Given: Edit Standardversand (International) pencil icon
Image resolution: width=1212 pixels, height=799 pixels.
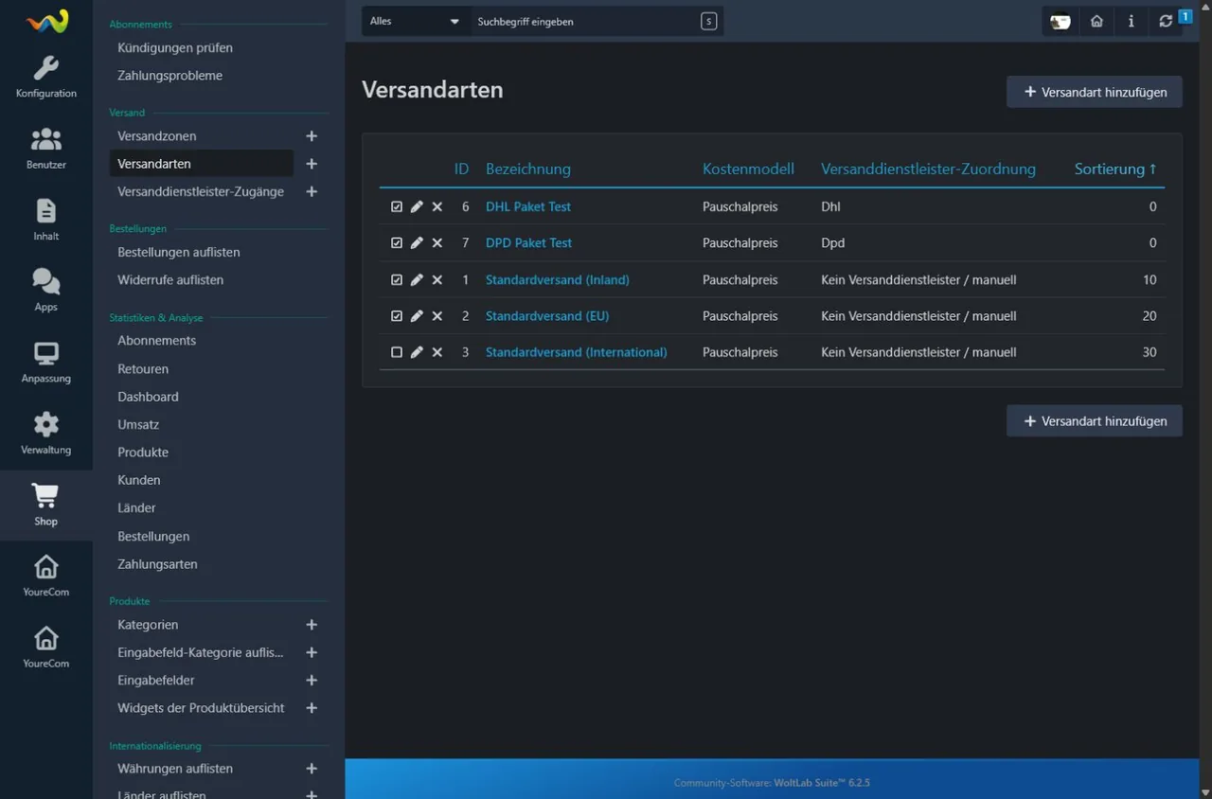Looking at the screenshot, I should click(x=417, y=352).
